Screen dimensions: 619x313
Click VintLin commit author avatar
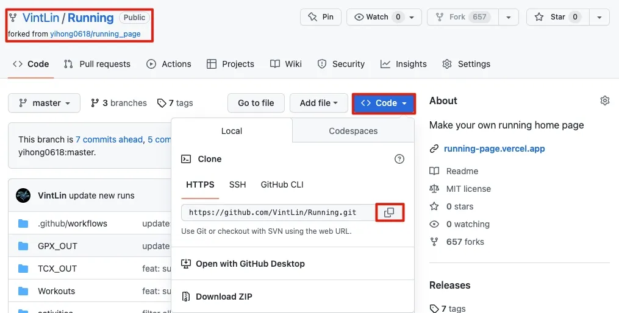click(x=23, y=195)
